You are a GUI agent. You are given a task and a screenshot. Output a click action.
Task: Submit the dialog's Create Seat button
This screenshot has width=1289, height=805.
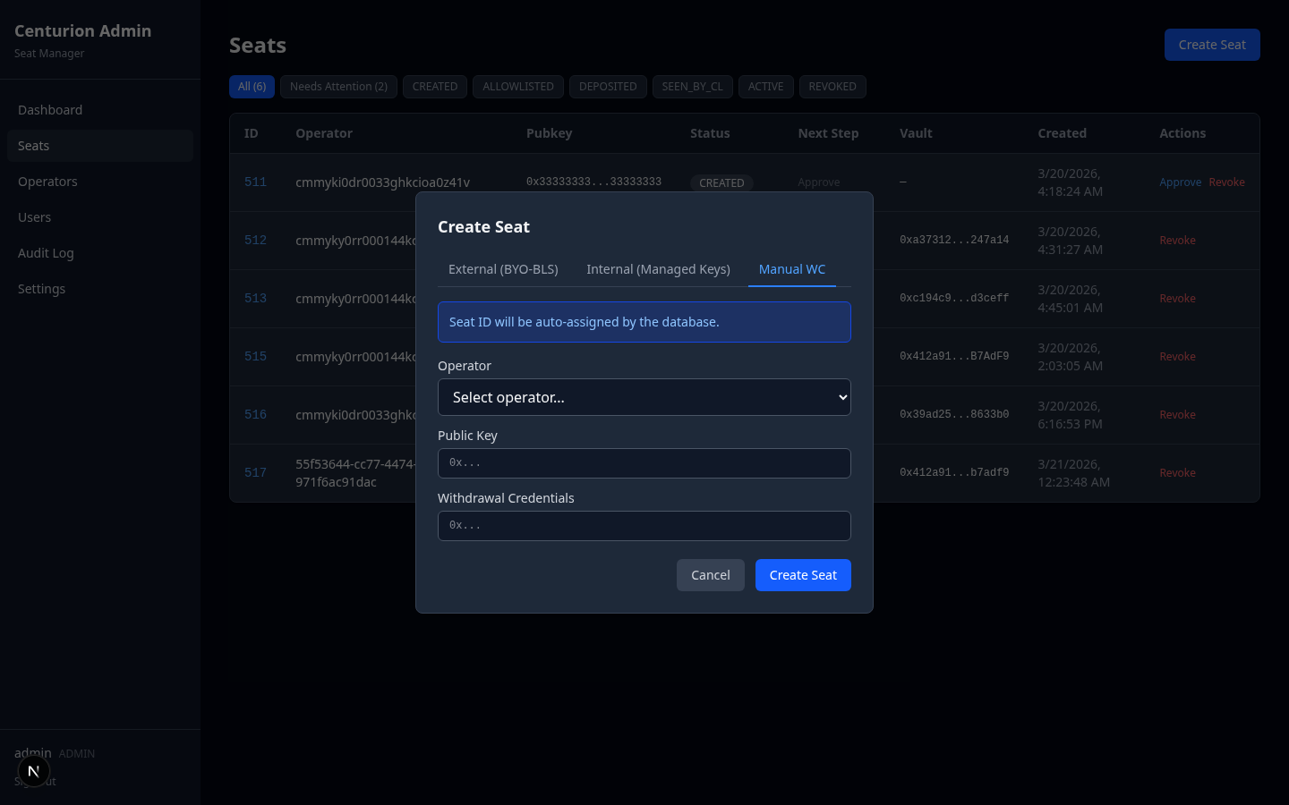802,575
